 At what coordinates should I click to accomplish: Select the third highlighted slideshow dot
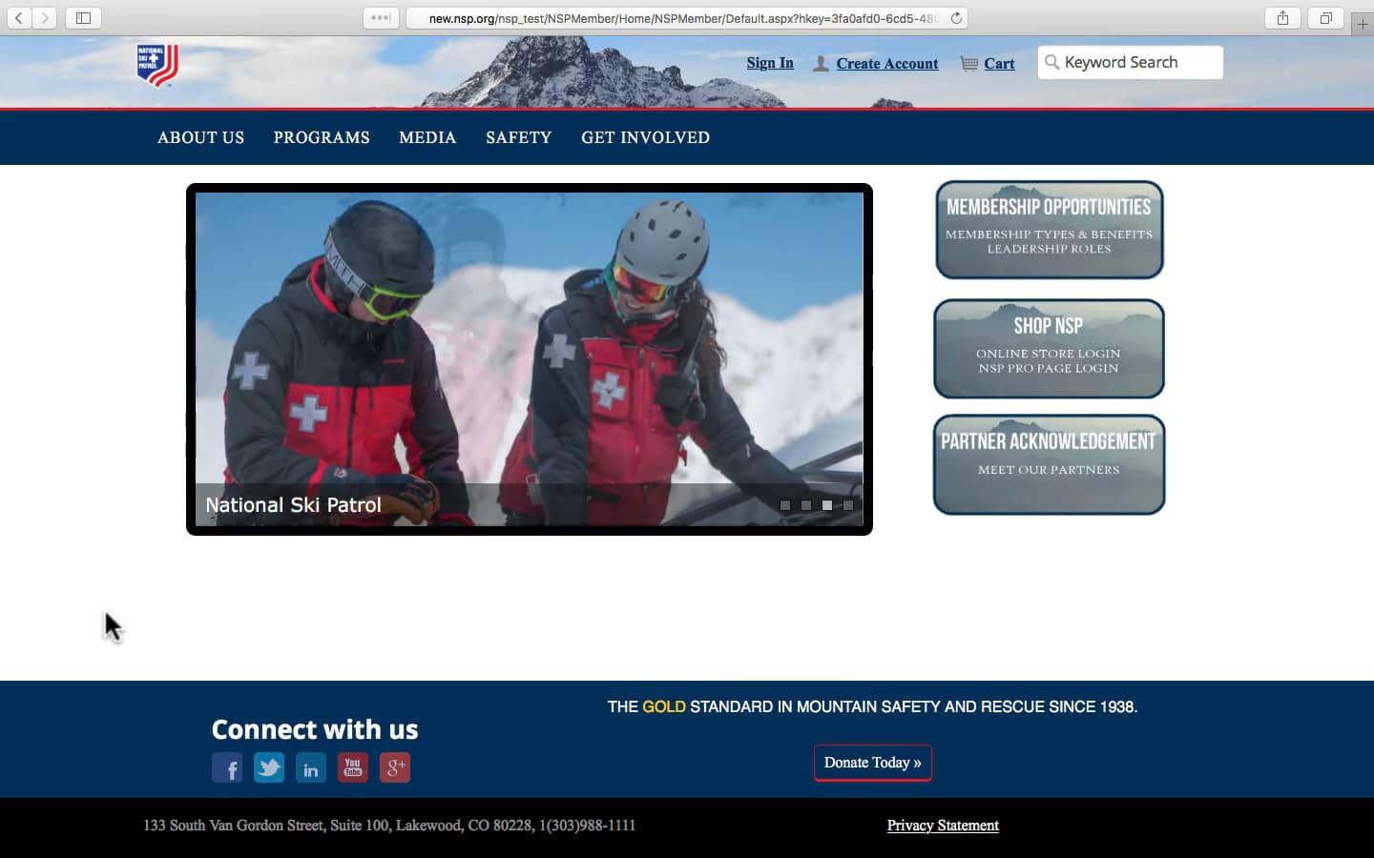click(x=827, y=505)
